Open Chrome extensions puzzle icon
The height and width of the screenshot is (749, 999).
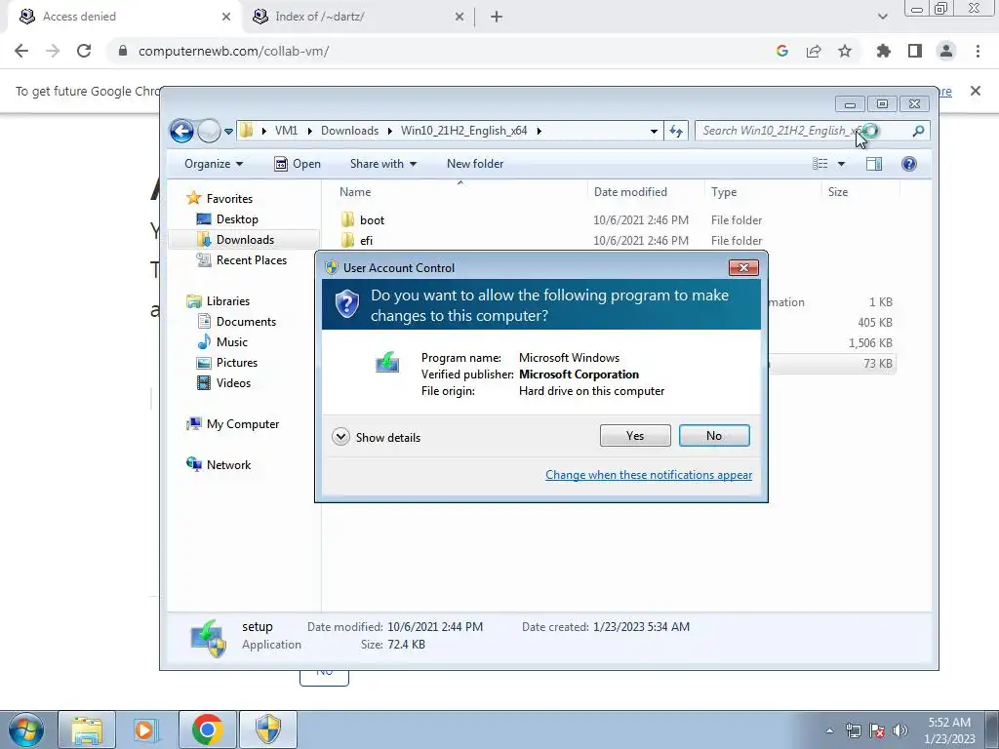[x=883, y=51]
